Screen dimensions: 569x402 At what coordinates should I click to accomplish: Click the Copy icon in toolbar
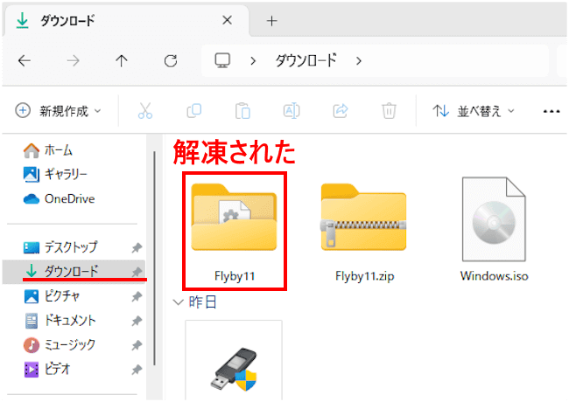click(193, 111)
